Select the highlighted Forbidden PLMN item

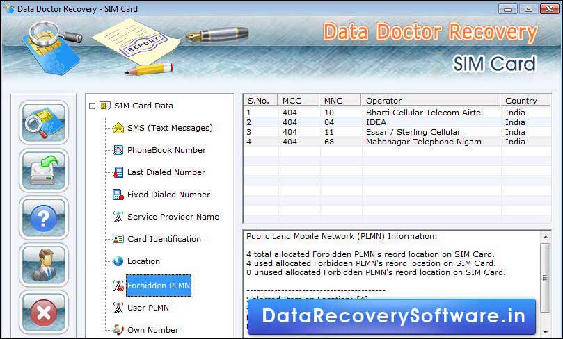pyautogui.click(x=159, y=286)
